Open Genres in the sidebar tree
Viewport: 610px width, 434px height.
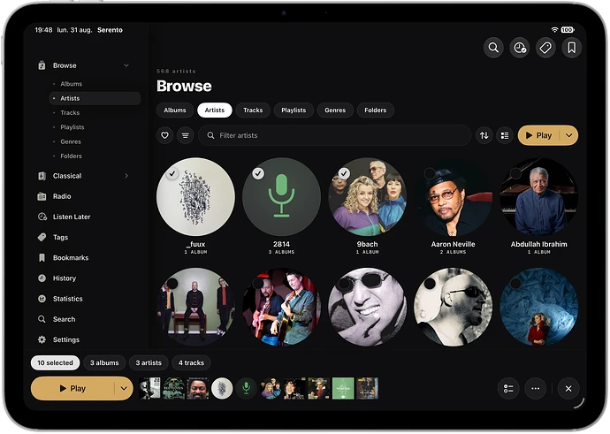point(71,141)
